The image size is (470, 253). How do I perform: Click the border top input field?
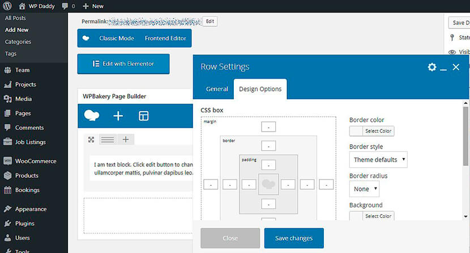[268, 146]
